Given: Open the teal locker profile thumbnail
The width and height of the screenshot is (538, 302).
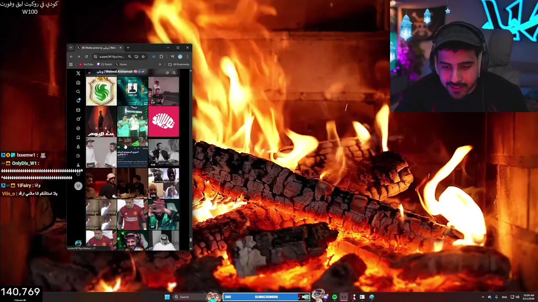Looking at the screenshot, I should [132, 91].
